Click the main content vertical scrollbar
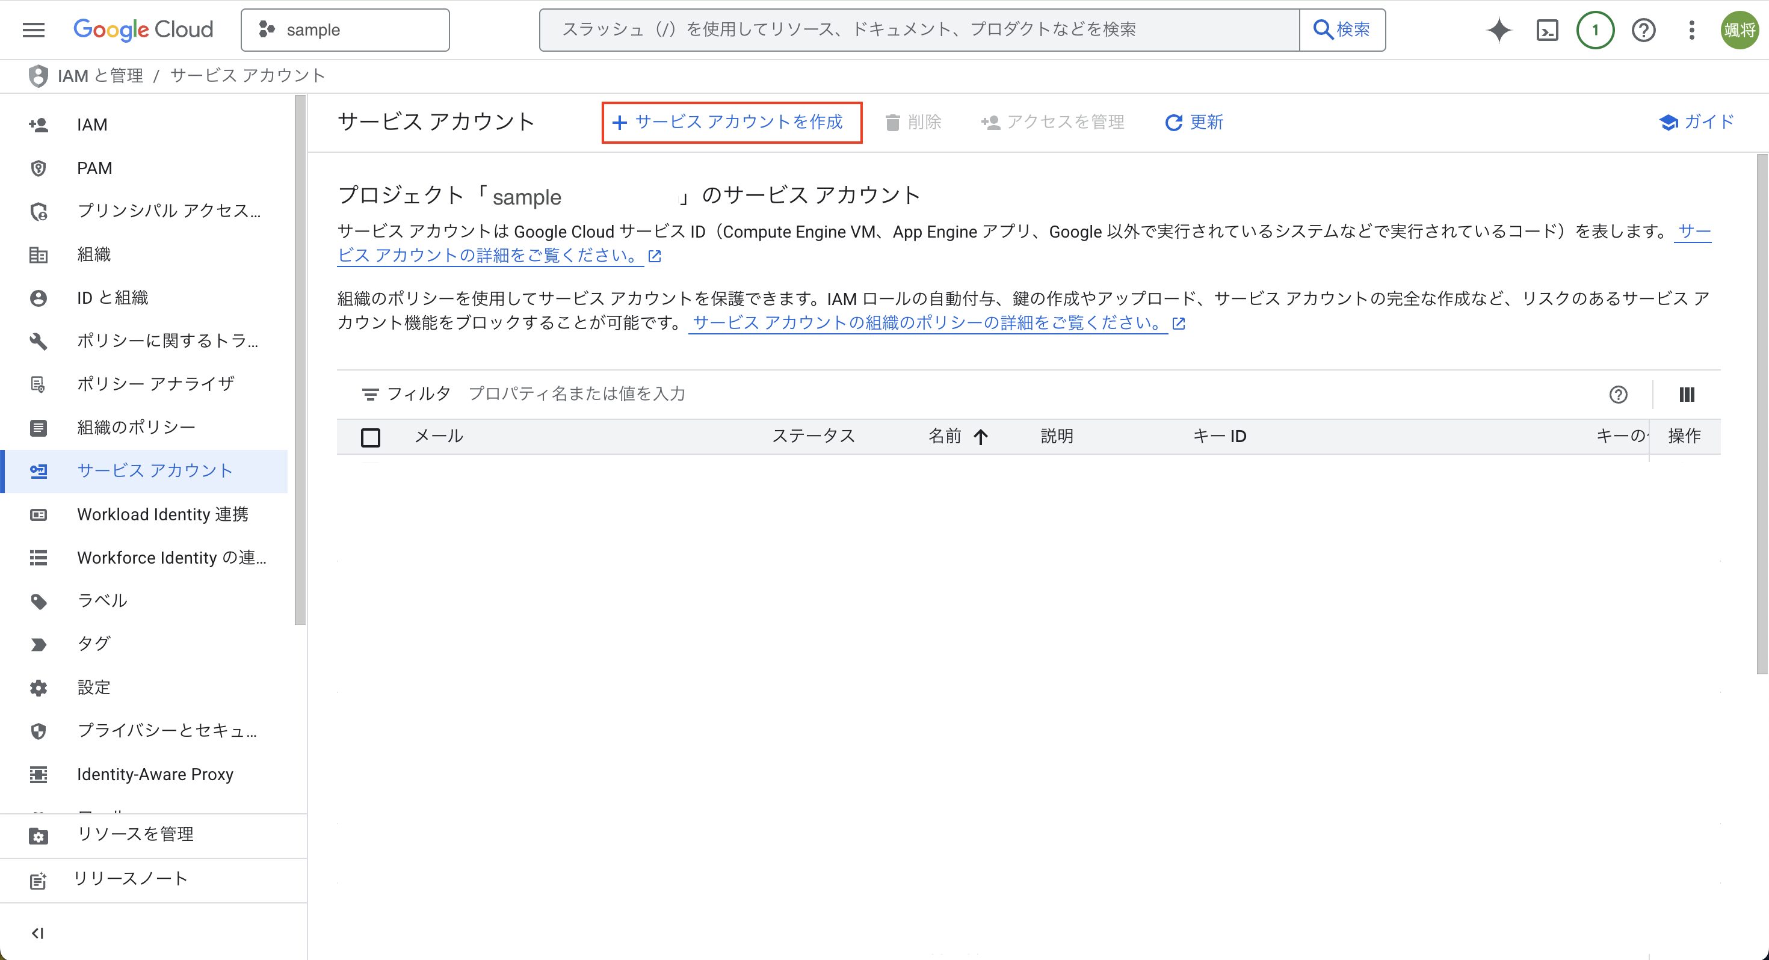 1763,414
